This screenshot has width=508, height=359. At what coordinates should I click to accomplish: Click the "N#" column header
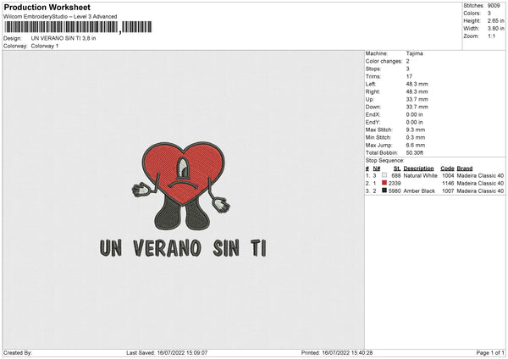point(377,168)
